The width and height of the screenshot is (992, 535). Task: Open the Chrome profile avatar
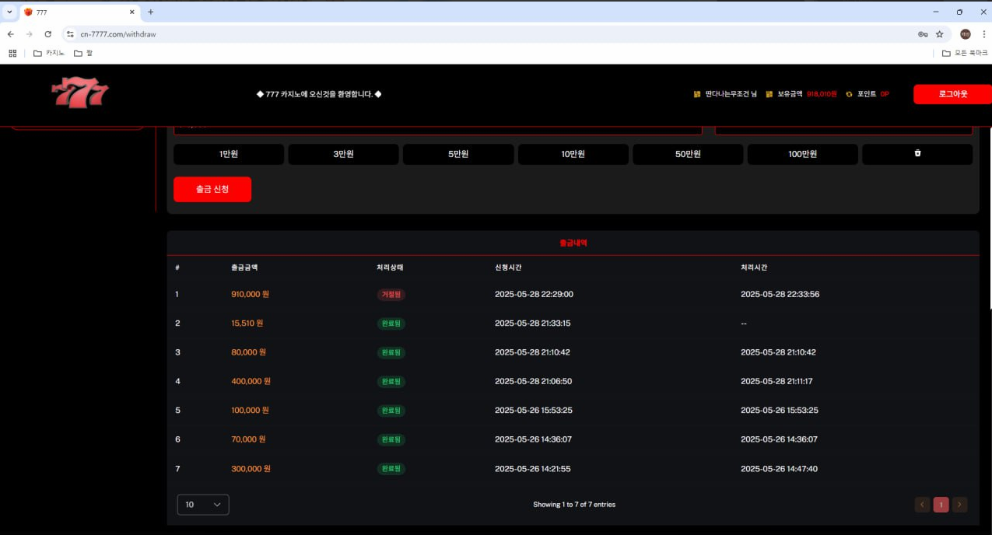pos(965,34)
